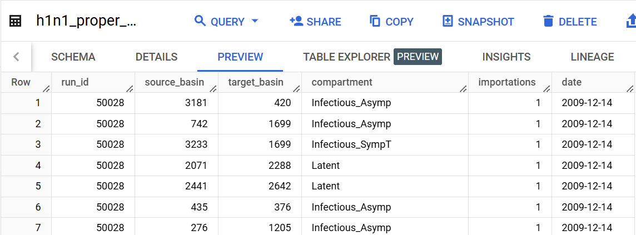Click the Share person-add icon
The width and height of the screenshot is (636, 235).
(x=296, y=22)
